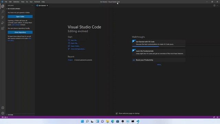Viewport: 220px width, 124px height.
Task: Open Windows taskbar search
Action: point(87,121)
